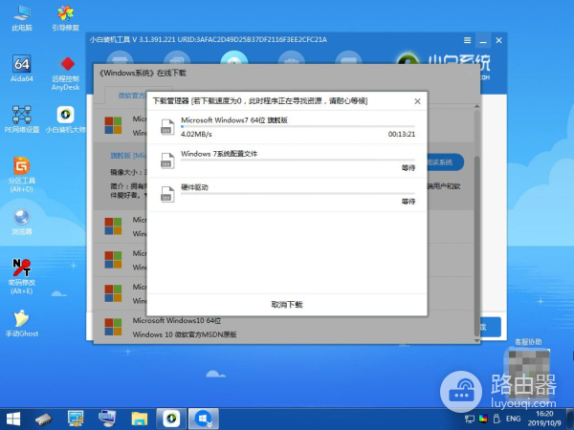
Task: Open File Explorer from taskbar
Action: [x=140, y=419]
